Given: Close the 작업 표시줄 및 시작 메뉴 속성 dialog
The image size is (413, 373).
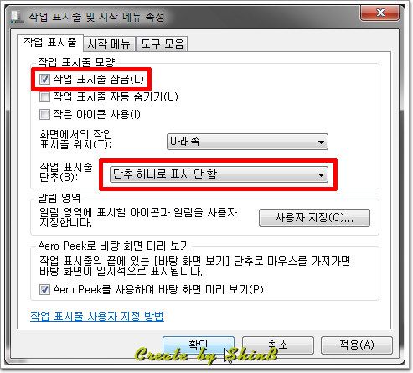Looking at the screenshot, I should 380,13.
